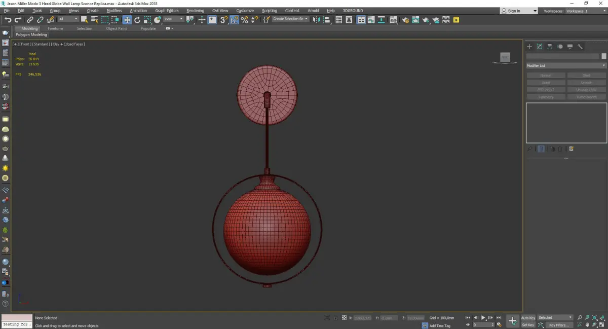Select the Move tool
Screen dimensions: 608x329
(127, 20)
